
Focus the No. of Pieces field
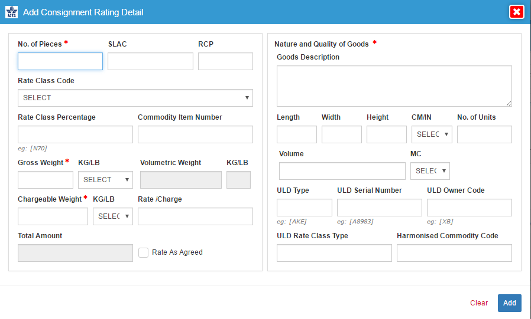[x=60, y=61]
